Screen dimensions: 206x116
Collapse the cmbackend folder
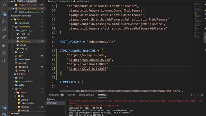(x=13, y=27)
